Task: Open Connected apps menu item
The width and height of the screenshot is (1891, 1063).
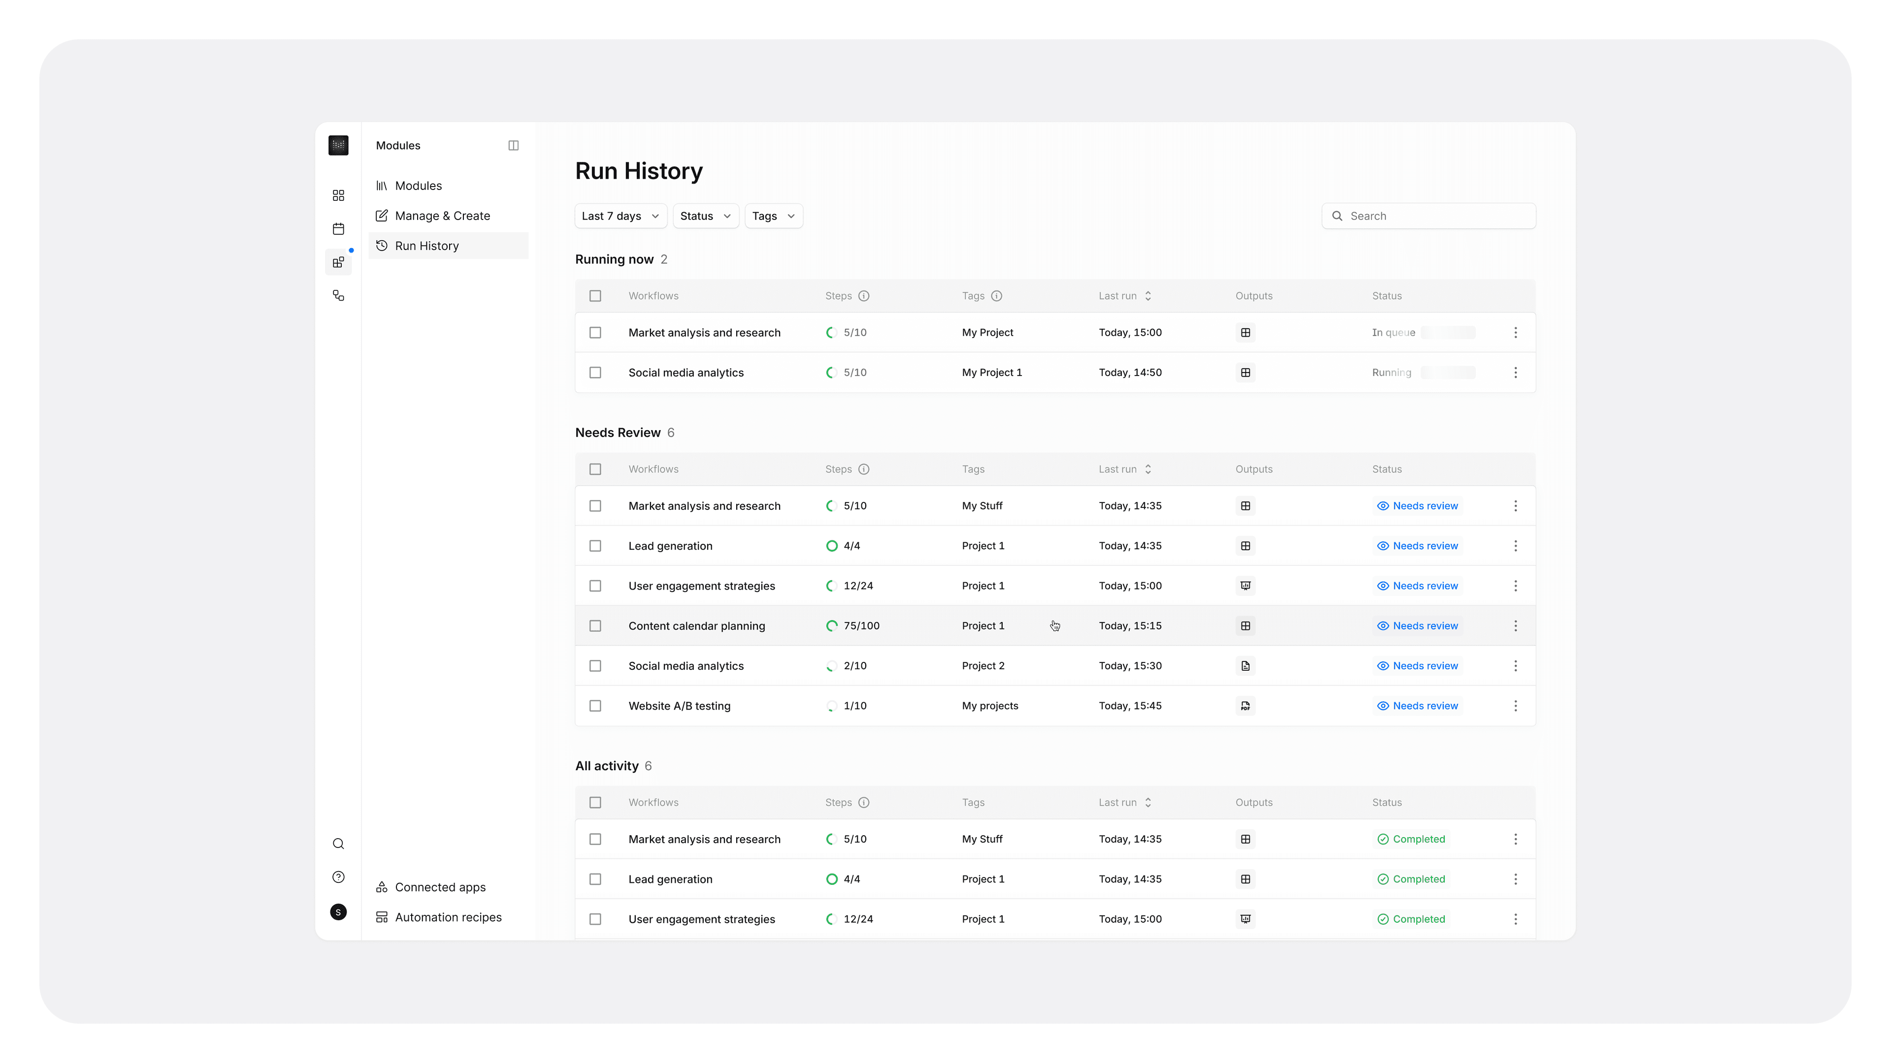Action: coord(440,887)
